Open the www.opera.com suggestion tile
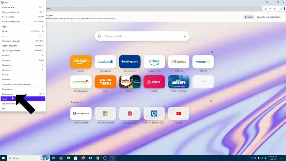Viewport: 286px width, 161px height. 130,113
